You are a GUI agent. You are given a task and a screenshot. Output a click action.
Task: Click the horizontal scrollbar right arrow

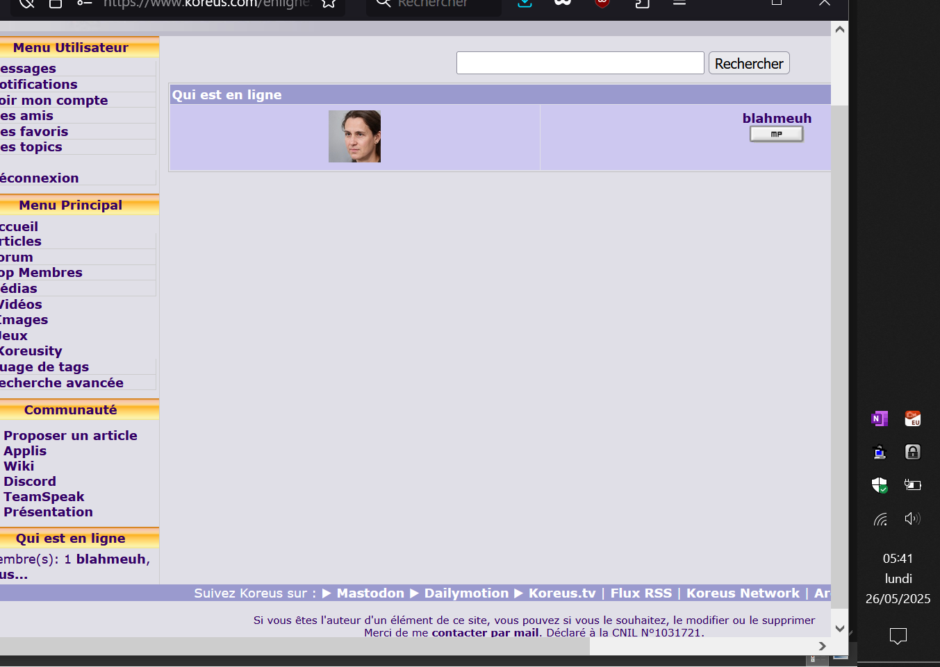pos(823,646)
